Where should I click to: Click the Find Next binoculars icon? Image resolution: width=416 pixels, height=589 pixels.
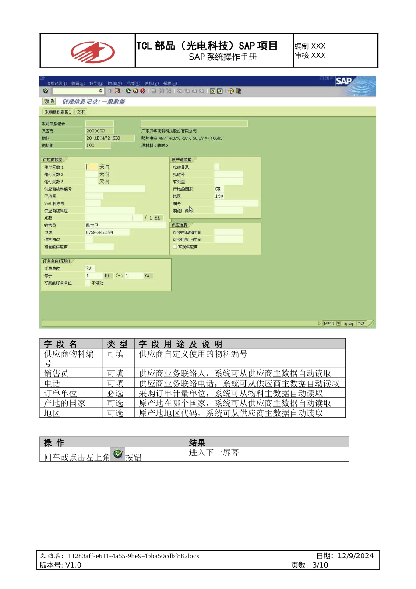pos(169,91)
